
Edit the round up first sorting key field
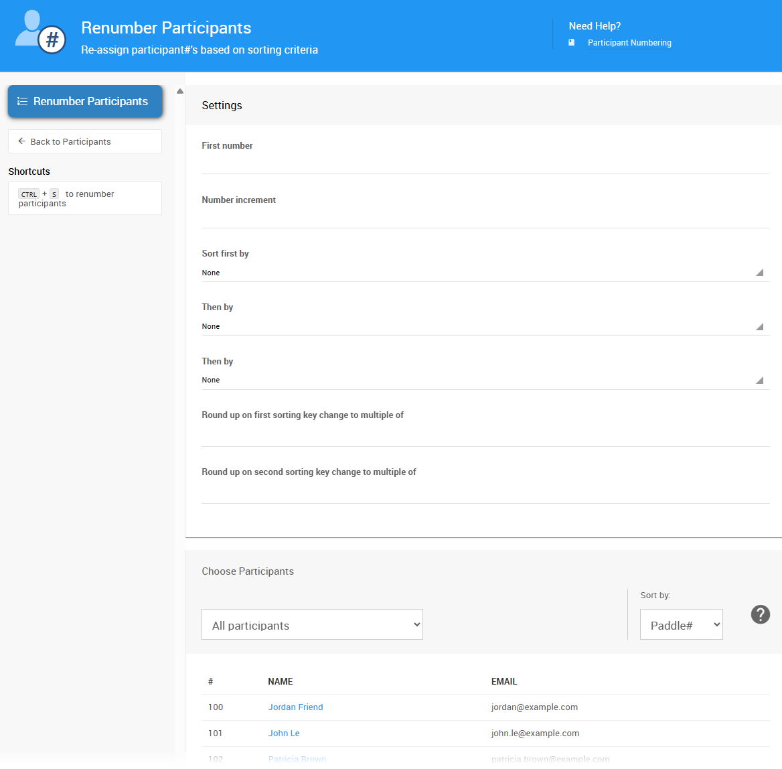(485, 435)
